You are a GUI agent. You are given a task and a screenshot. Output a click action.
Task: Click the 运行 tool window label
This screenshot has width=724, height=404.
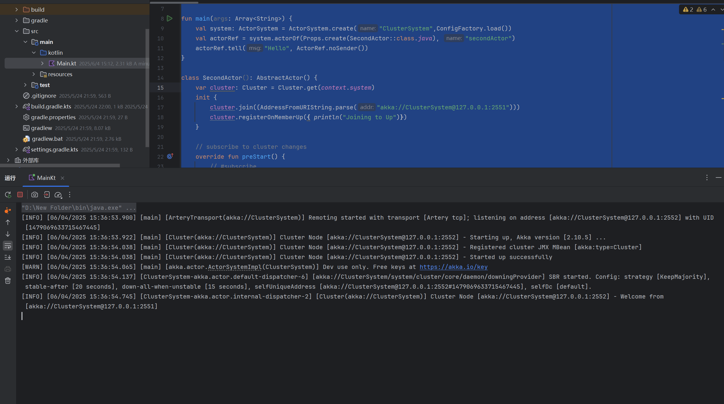(10, 178)
